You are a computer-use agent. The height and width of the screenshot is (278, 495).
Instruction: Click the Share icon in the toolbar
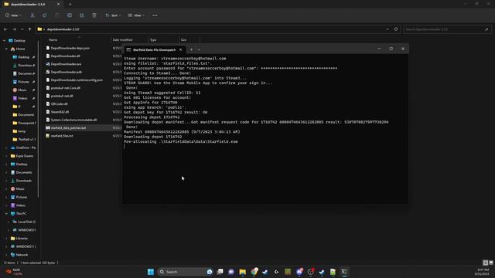pos(82,15)
